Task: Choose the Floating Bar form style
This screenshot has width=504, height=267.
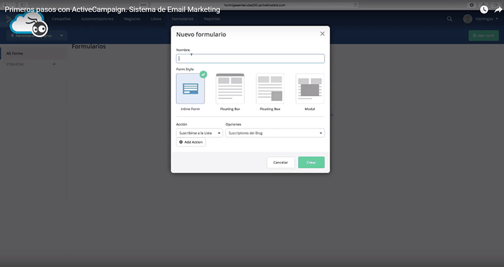Action: (x=230, y=89)
